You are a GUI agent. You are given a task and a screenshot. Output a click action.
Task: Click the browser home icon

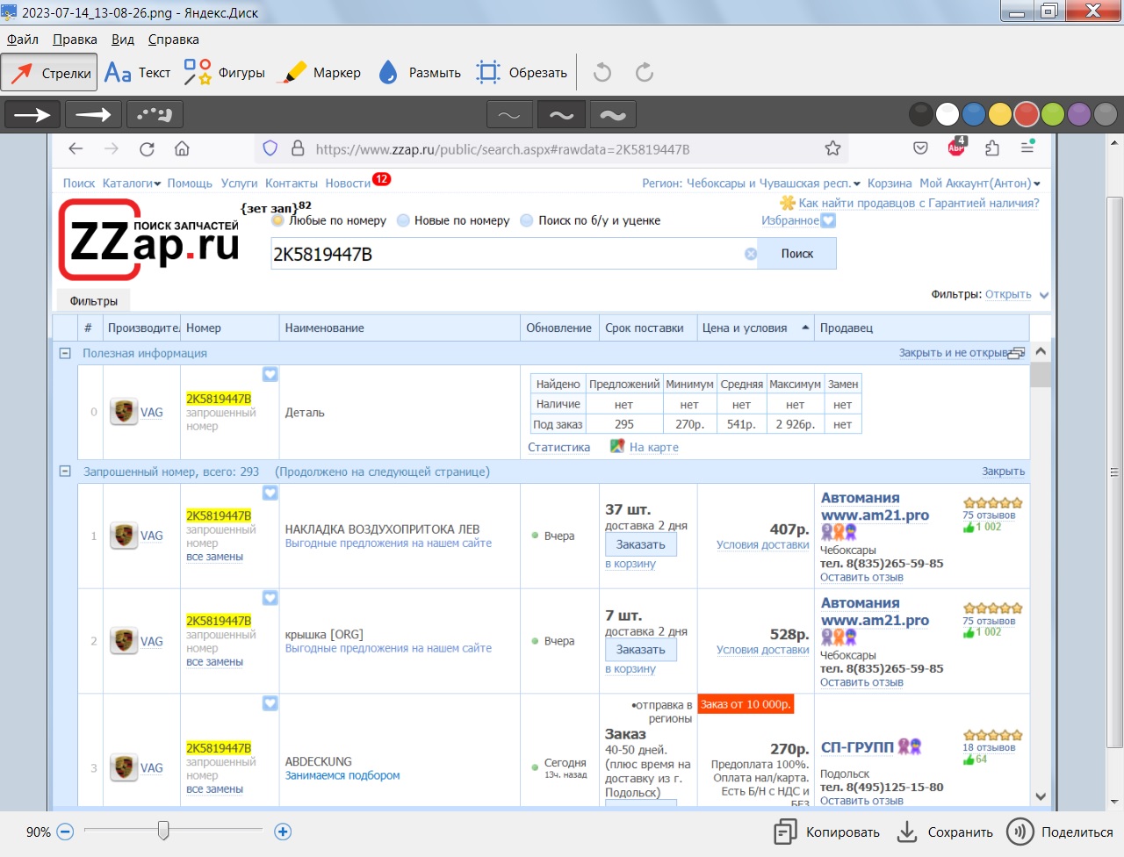(x=182, y=148)
